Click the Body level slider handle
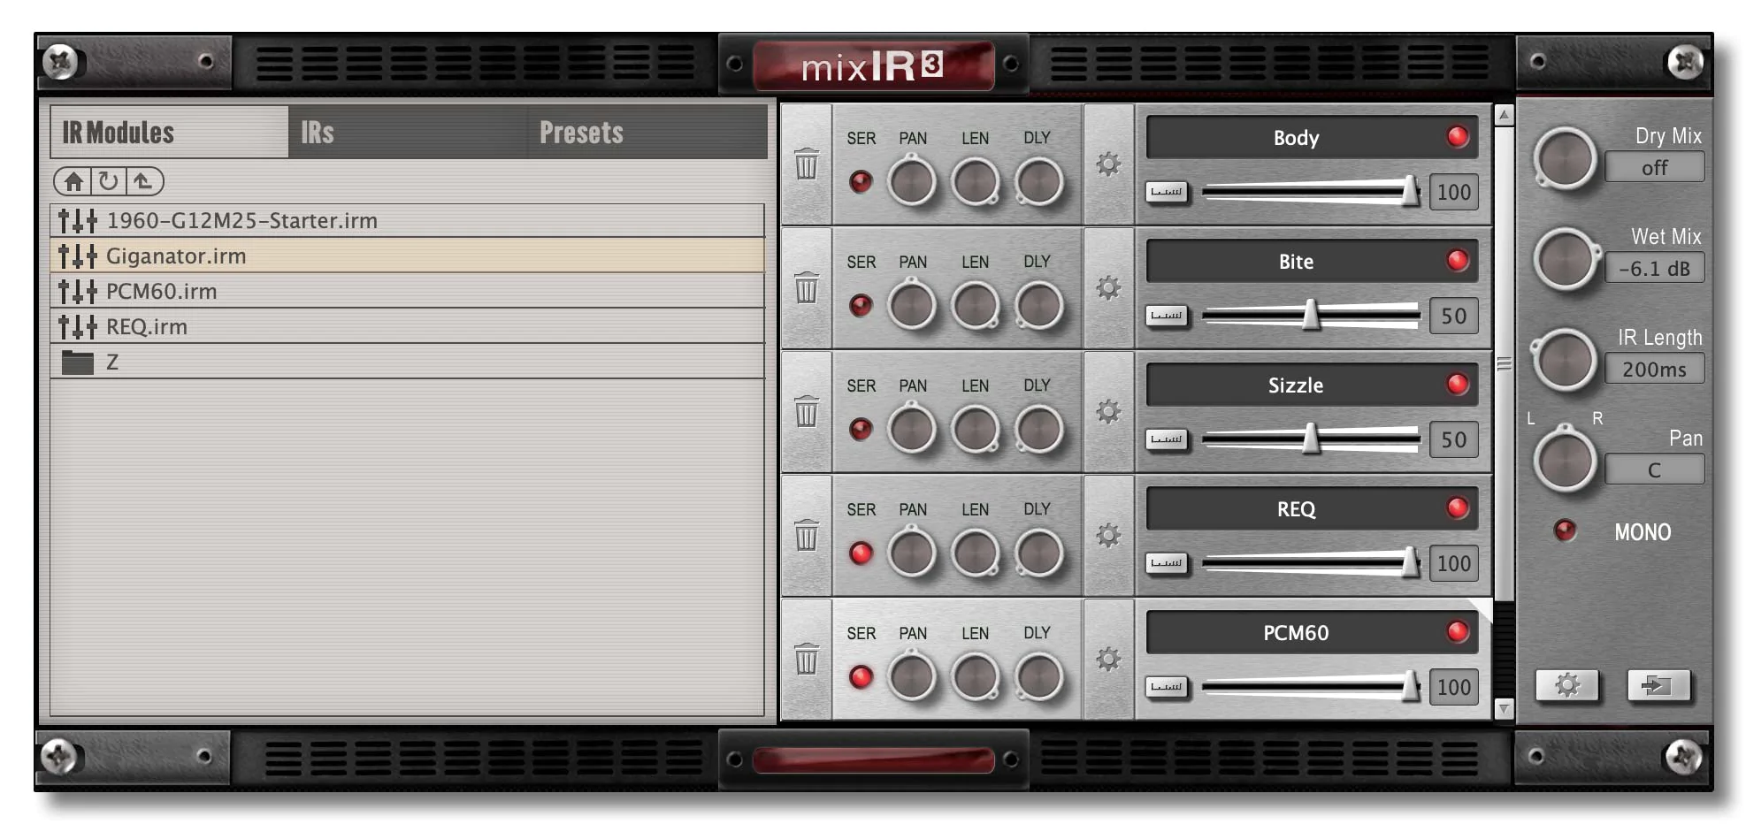The width and height of the screenshot is (1746, 824). (x=1410, y=191)
